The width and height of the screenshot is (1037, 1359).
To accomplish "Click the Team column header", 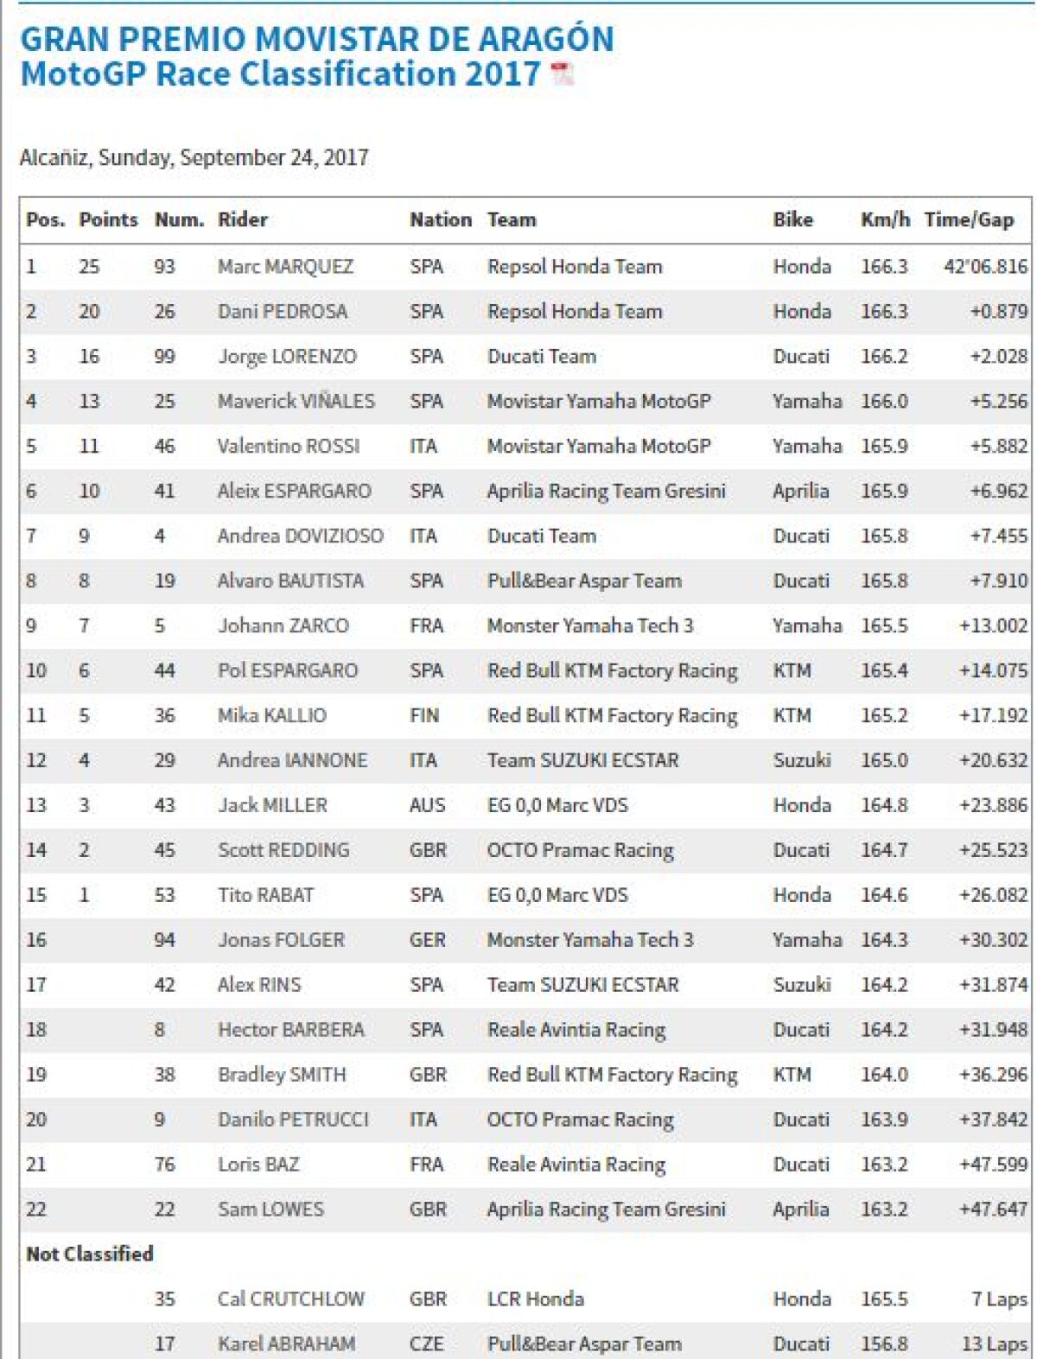I will click(512, 219).
